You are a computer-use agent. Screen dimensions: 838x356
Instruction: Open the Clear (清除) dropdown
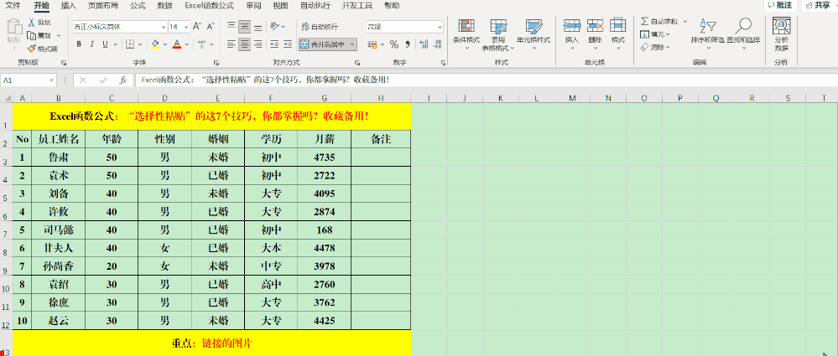pyautogui.click(x=655, y=47)
